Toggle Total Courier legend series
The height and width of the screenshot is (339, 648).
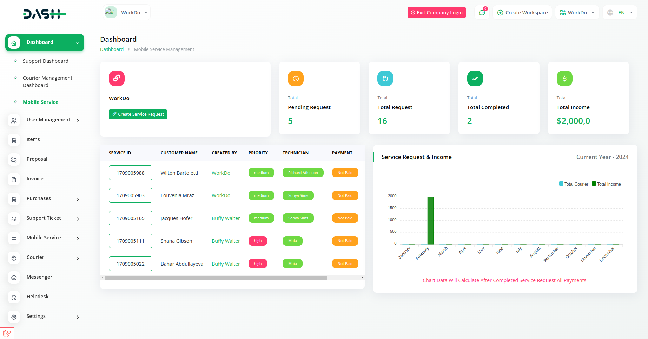pos(574,184)
